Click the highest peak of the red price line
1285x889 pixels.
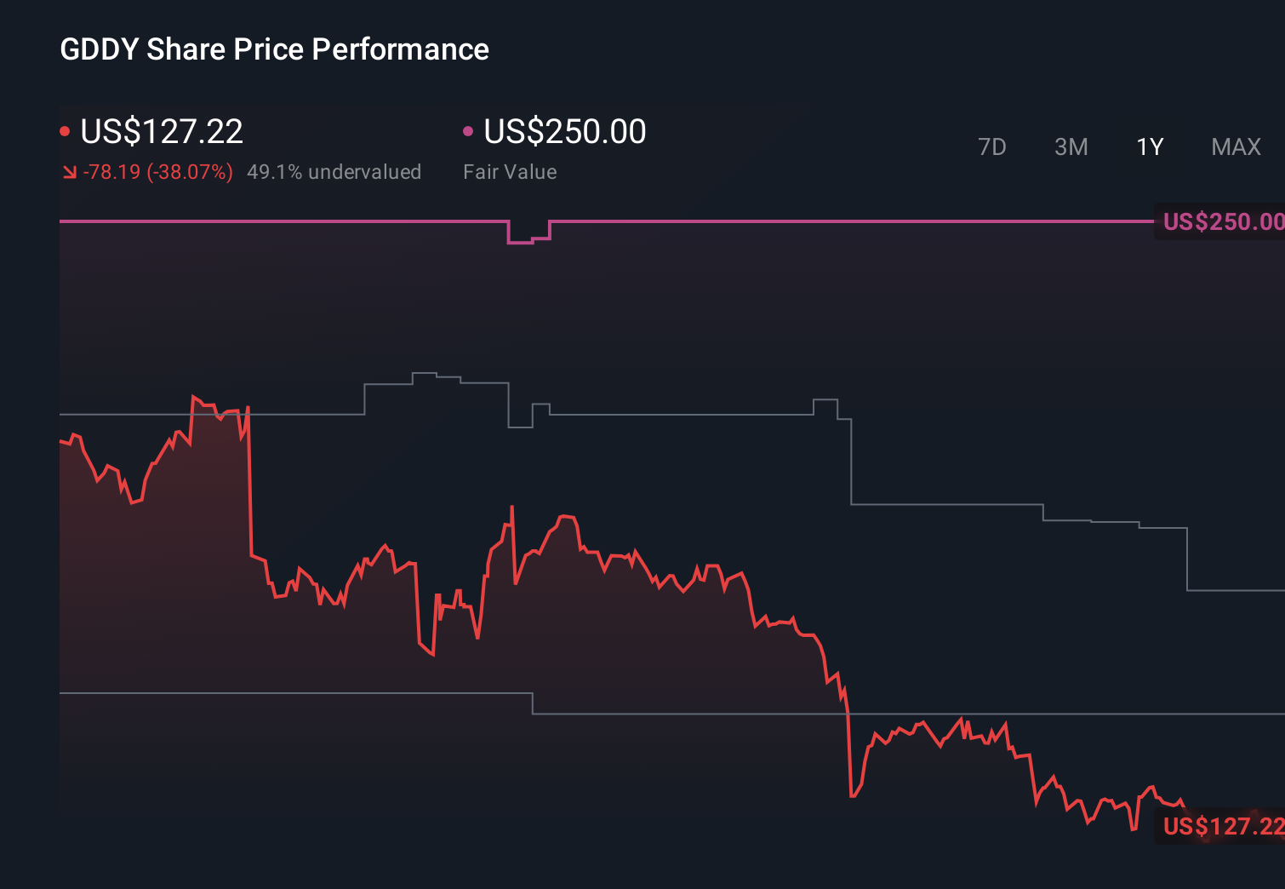click(194, 397)
